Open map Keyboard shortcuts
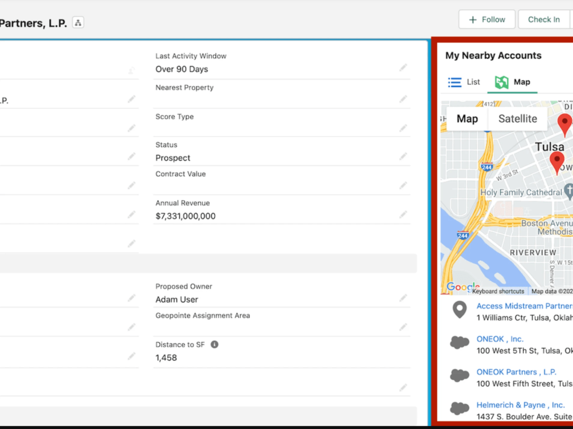 tap(498, 291)
